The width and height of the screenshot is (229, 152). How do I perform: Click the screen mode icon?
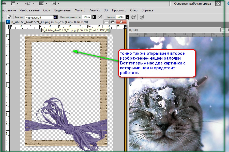point(54,4)
